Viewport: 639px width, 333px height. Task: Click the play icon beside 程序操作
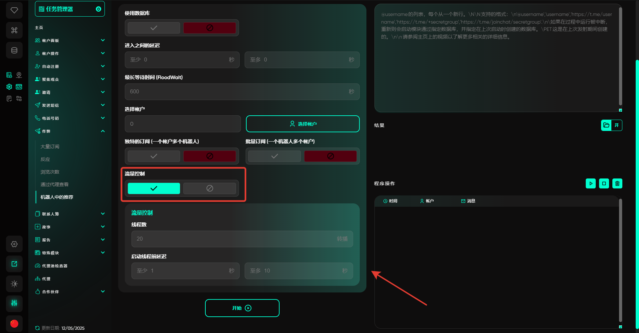(591, 183)
